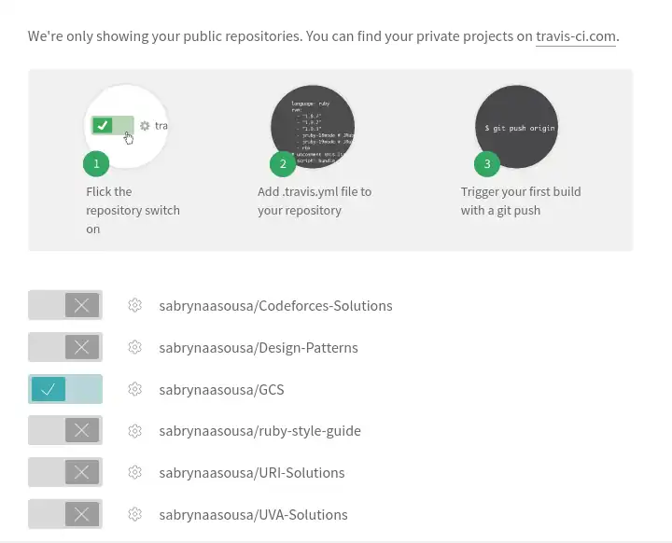Toggle the URI-Solutions repository switch
The width and height of the screenshot is (672, 543).
pos(65,472)
